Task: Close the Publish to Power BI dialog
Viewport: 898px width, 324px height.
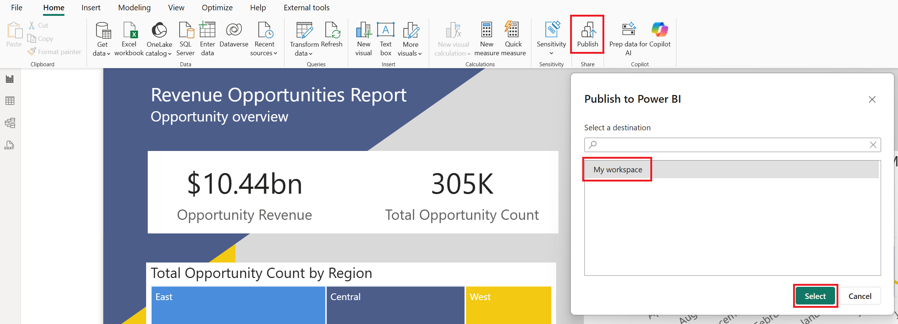Action: (872, 99)
